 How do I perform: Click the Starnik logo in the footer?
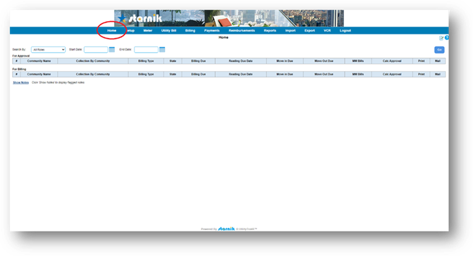click(x=226, y=229)
